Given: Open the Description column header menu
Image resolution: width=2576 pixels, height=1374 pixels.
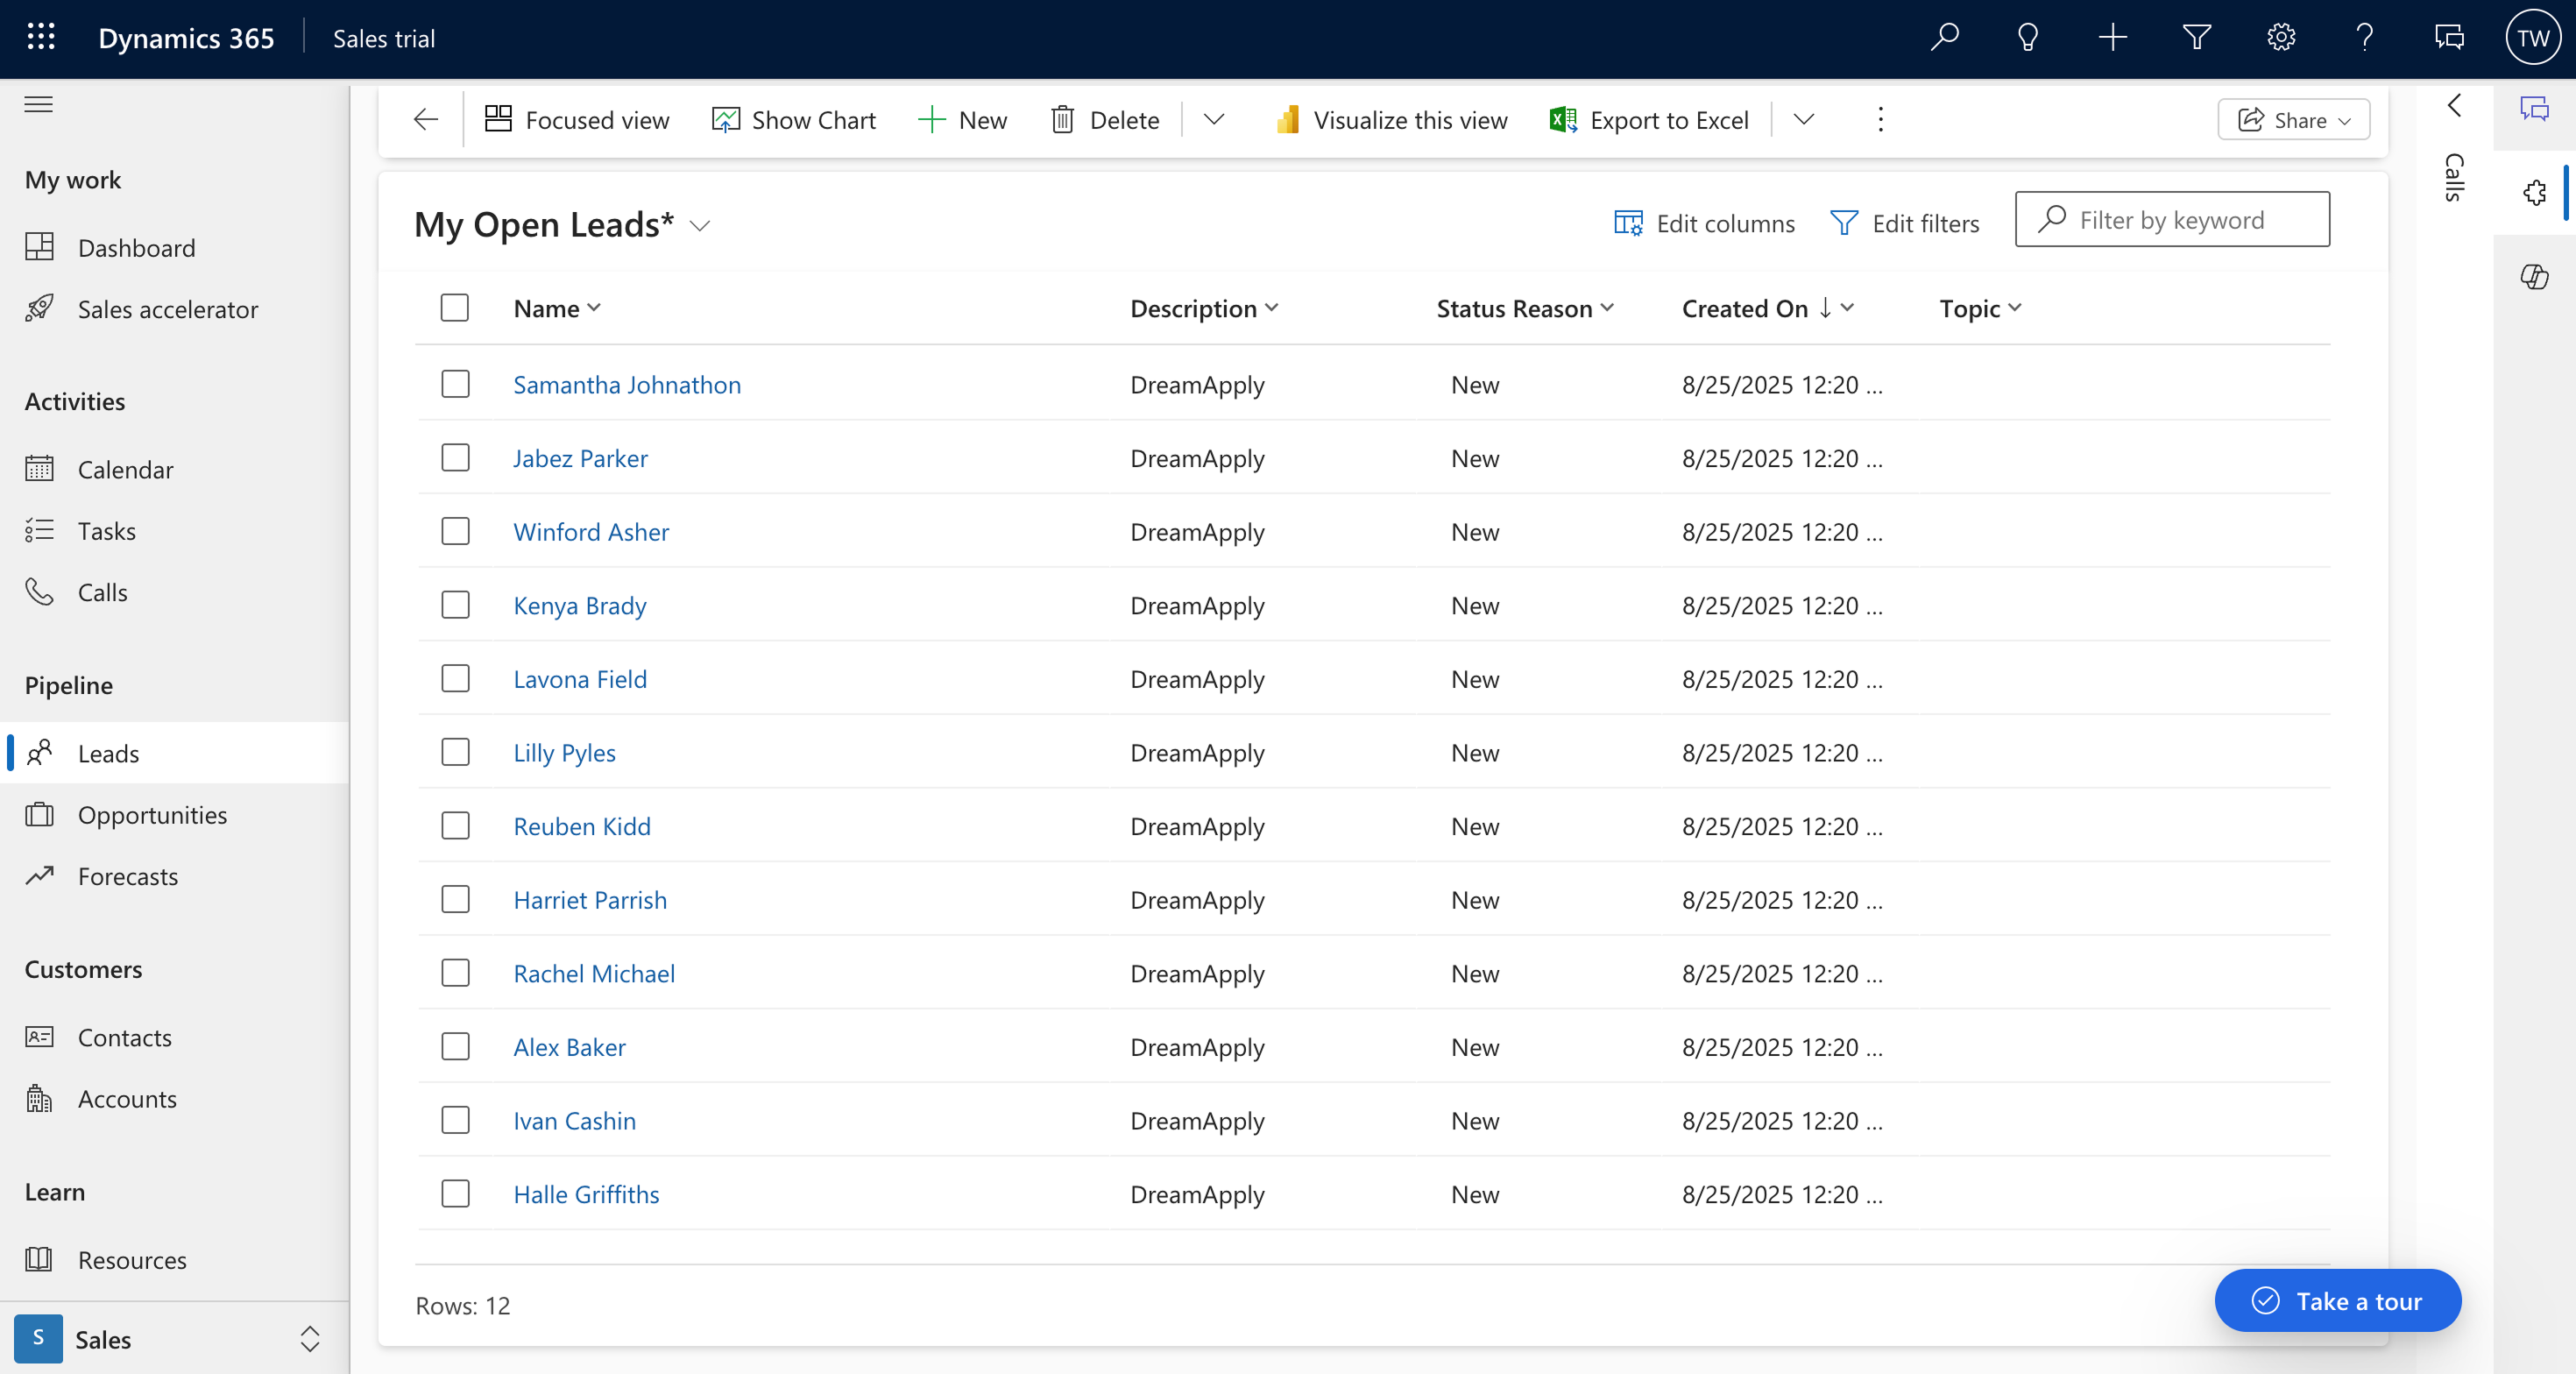Looking at the screenshot, I should pyautogui.click(x=1204, y=308).
